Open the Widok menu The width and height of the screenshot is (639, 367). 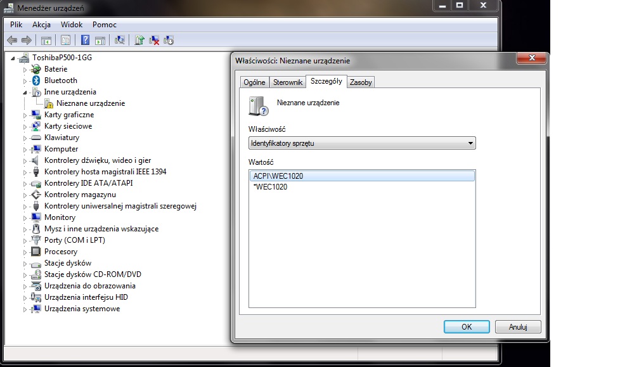click(72, 25)
